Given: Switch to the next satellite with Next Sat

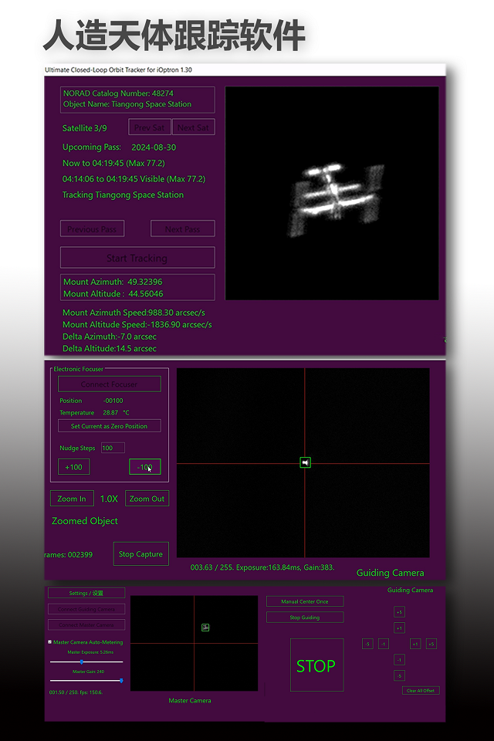Looking at the screenshot, I should (193, 127).
